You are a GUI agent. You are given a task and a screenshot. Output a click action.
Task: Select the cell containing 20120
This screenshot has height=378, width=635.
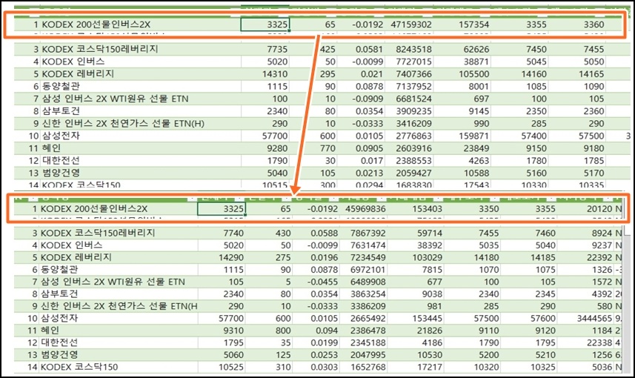(585, 209)
